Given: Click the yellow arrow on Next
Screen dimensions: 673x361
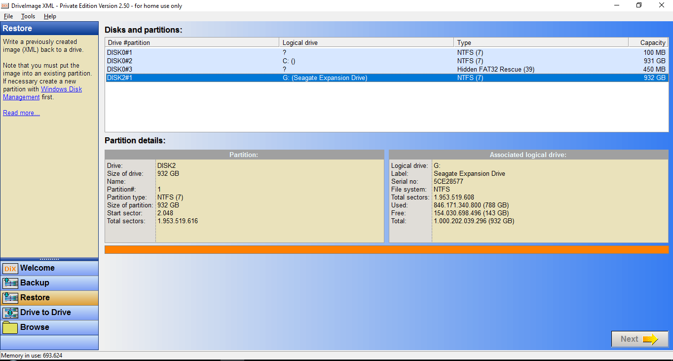Looking at the screenshot, I should (x=650, y=339).
